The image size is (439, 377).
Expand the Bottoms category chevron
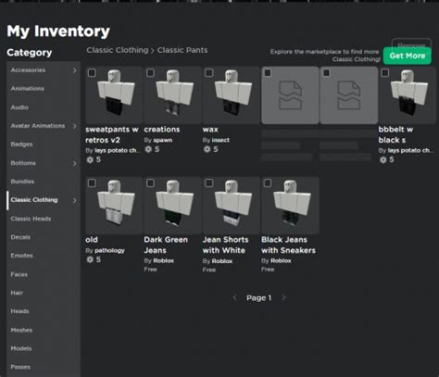coord(74,163)
